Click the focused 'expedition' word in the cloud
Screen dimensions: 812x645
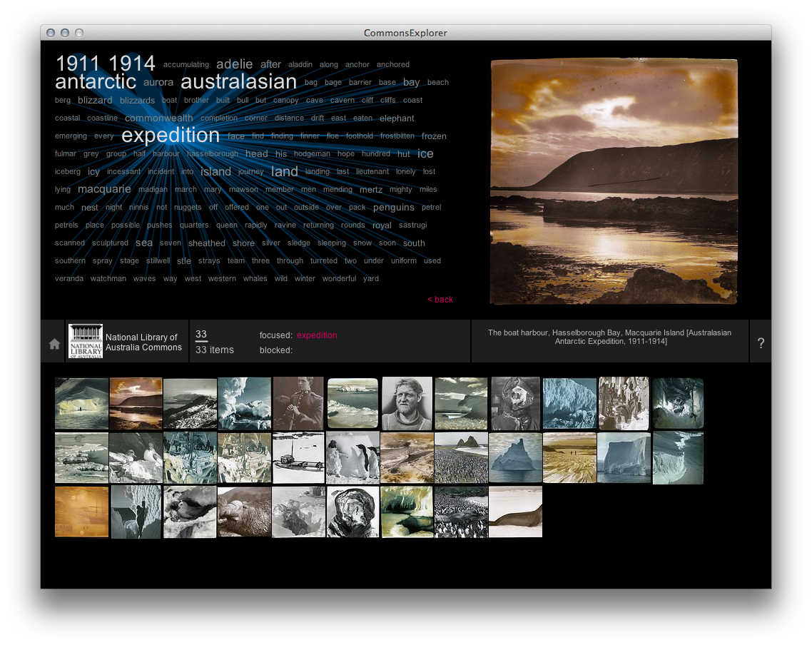tap(171, 135)
